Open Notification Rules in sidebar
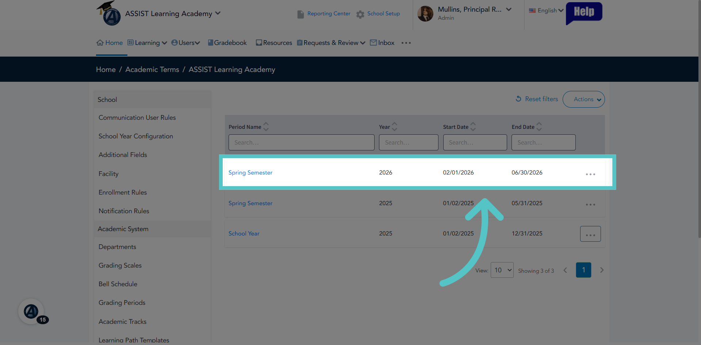 click(x=124, y=211)
